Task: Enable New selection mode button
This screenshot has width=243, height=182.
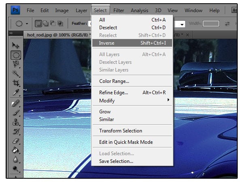Action: coord(38,24)
